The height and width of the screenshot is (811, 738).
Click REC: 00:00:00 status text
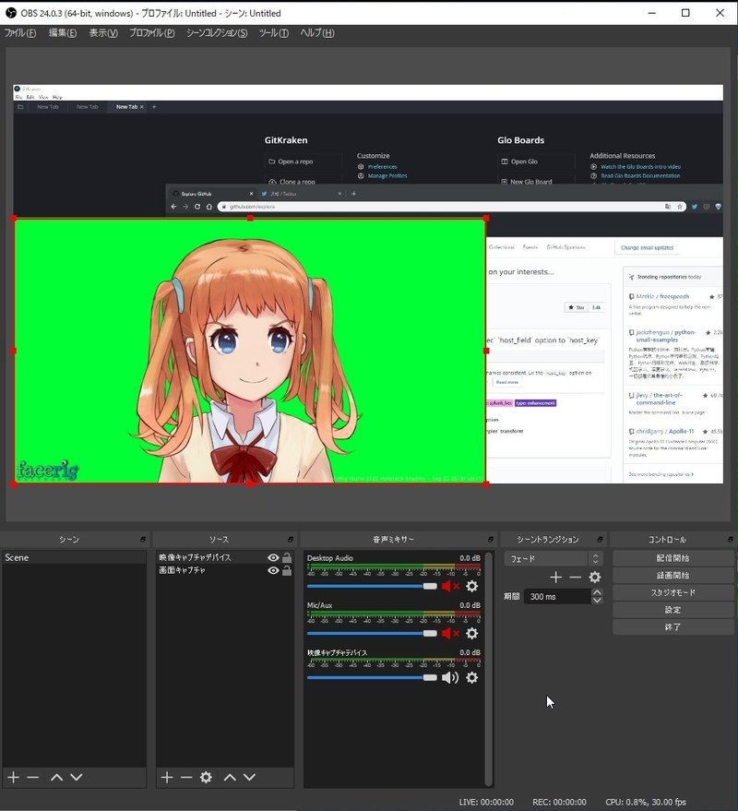click(x=559, y=802)
